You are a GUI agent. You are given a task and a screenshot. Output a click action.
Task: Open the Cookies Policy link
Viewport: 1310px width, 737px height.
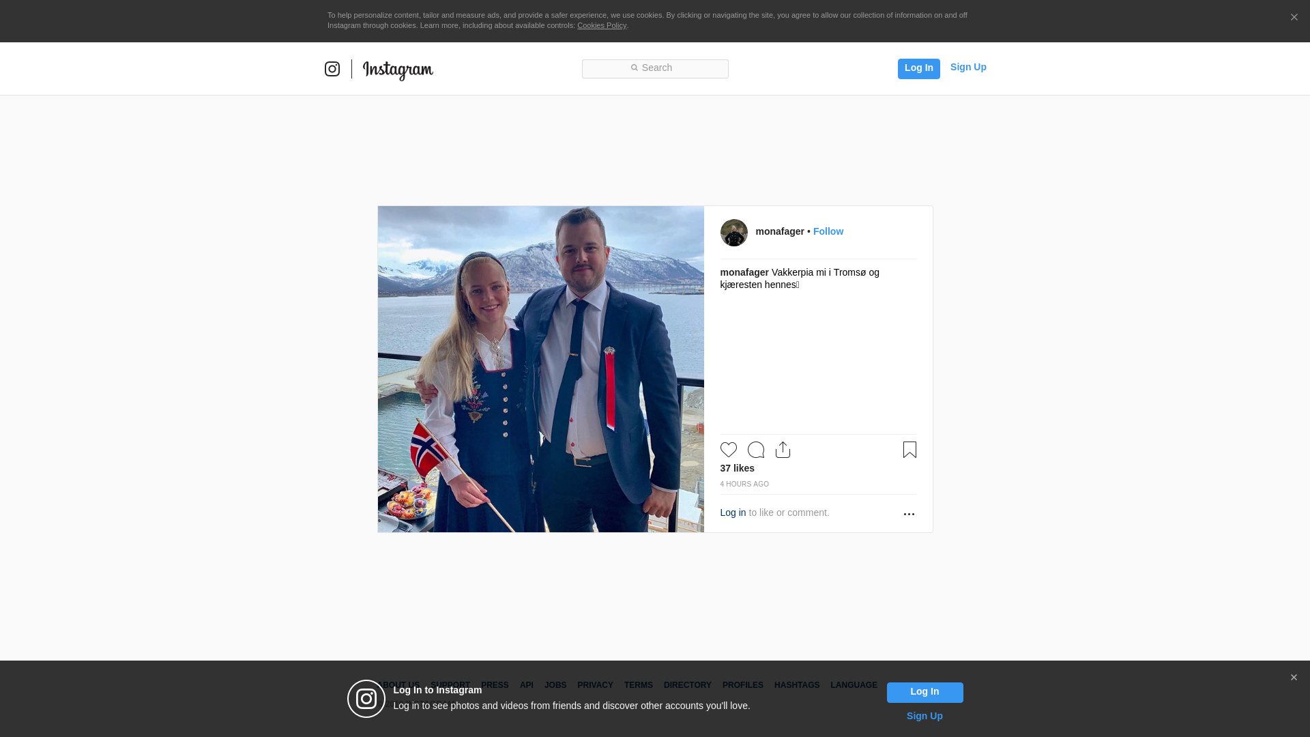601,25
